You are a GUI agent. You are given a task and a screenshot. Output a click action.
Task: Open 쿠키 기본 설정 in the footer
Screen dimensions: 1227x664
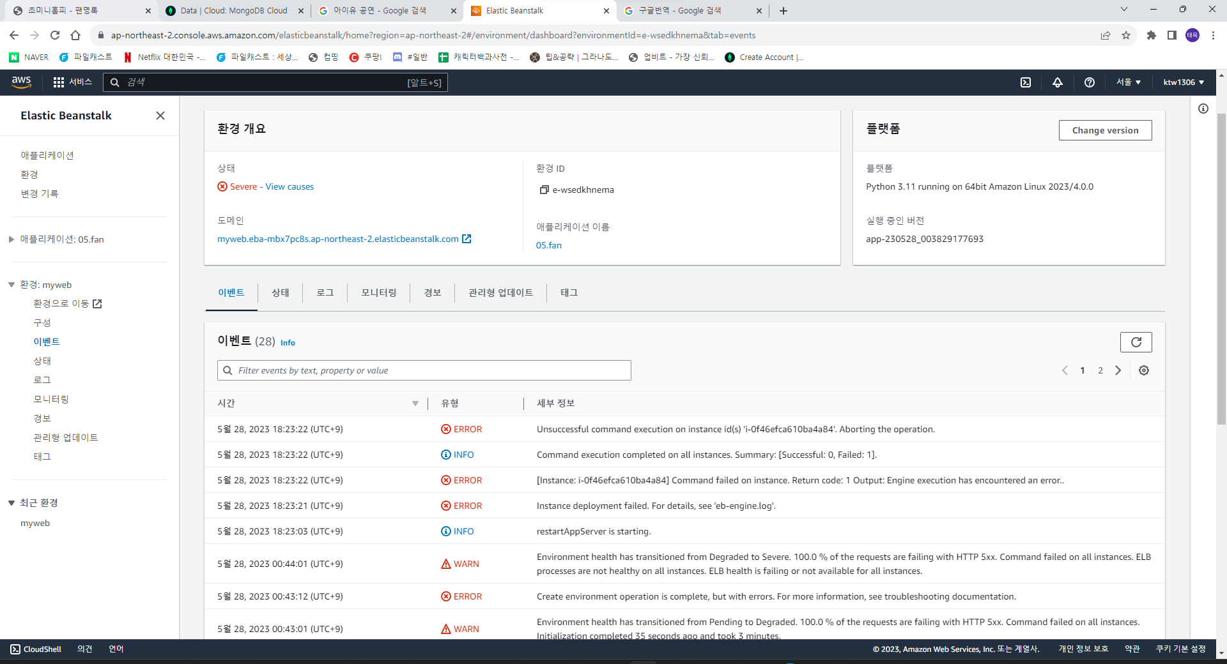click(x=1180, y=649)
